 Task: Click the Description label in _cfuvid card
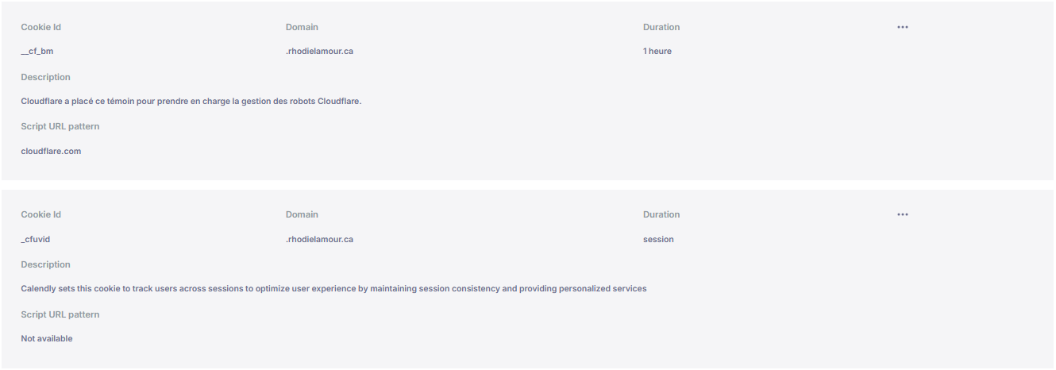point(45,264)
